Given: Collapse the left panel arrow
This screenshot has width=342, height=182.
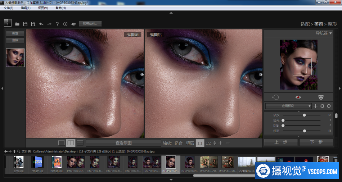Looking at the screenshot, I should pos(2,88).
